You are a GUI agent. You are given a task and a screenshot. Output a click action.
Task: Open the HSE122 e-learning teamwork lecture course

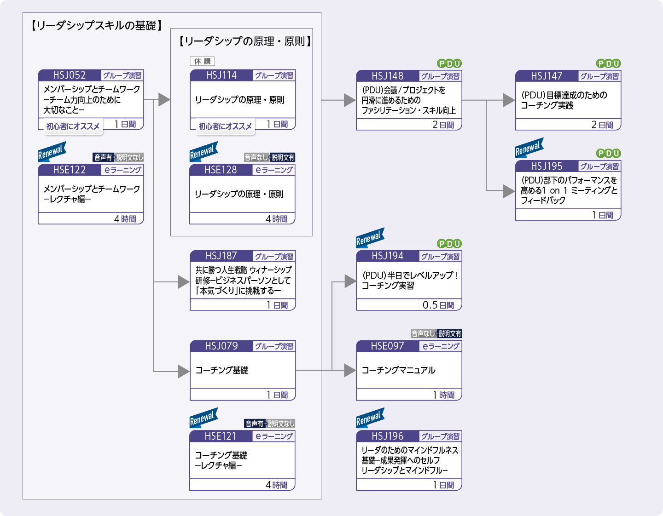[91, 194]
